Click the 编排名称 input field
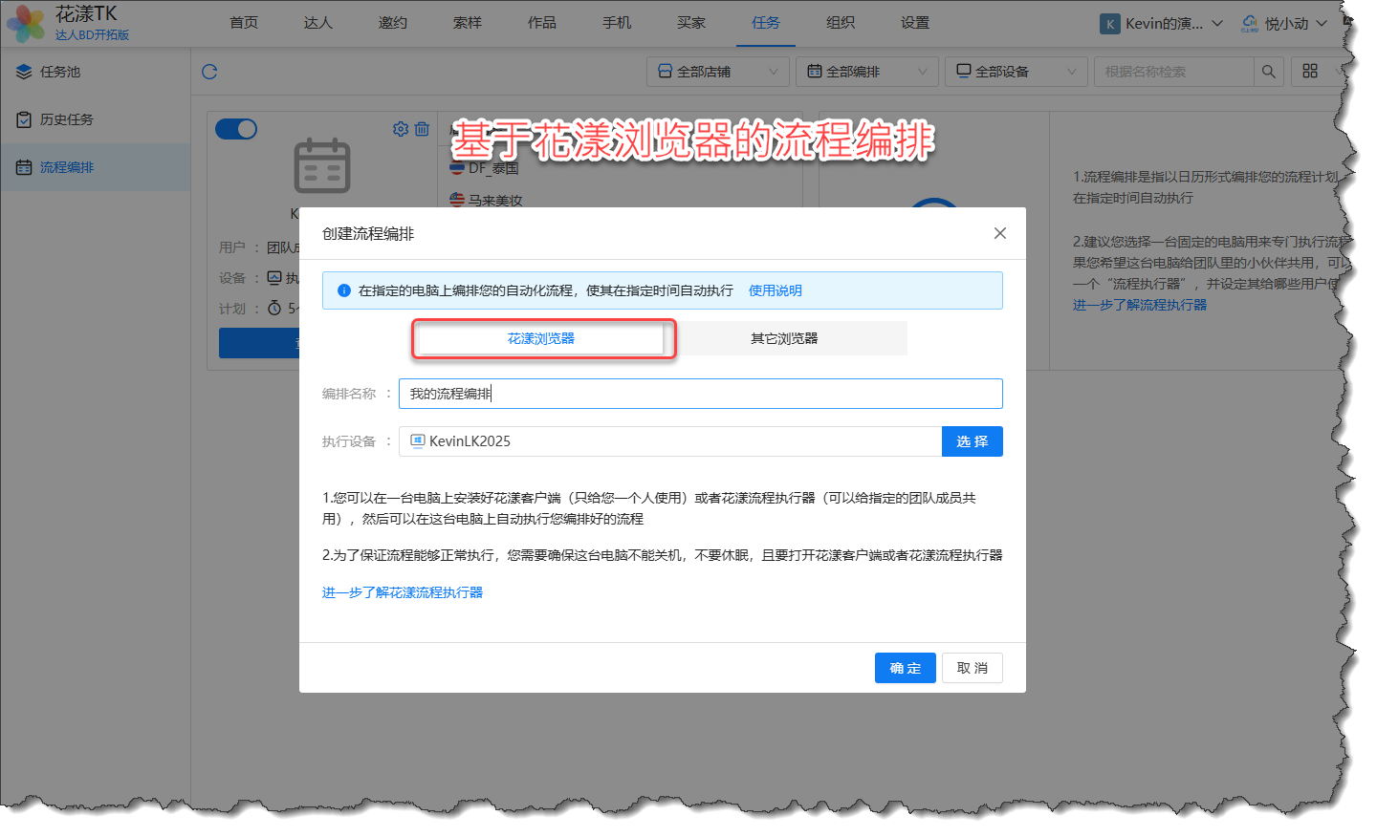The height and width of the screenshot is (837, 1377). [x=700, y=394]
